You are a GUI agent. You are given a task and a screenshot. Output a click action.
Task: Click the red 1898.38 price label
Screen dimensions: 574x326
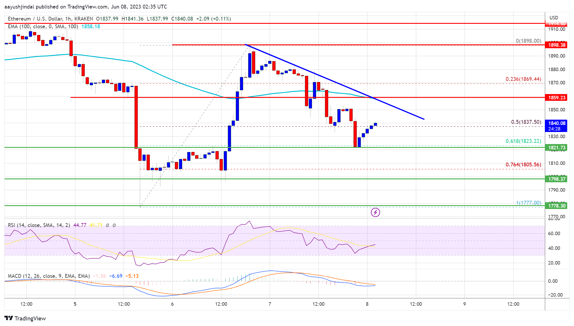pos(556,45)
